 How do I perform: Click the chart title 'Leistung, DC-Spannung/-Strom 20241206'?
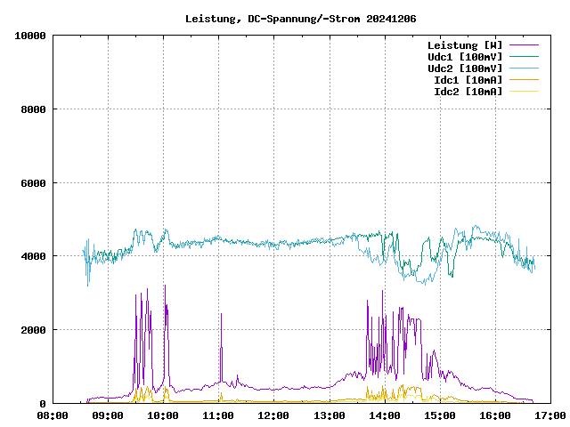pyautogui.click(x=300, y=19)
